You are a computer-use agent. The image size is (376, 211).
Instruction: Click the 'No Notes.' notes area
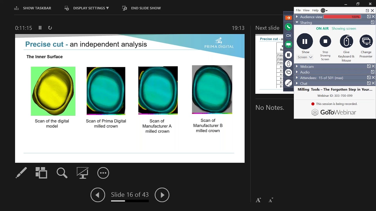pyautogui.click(x=270, y=108)
